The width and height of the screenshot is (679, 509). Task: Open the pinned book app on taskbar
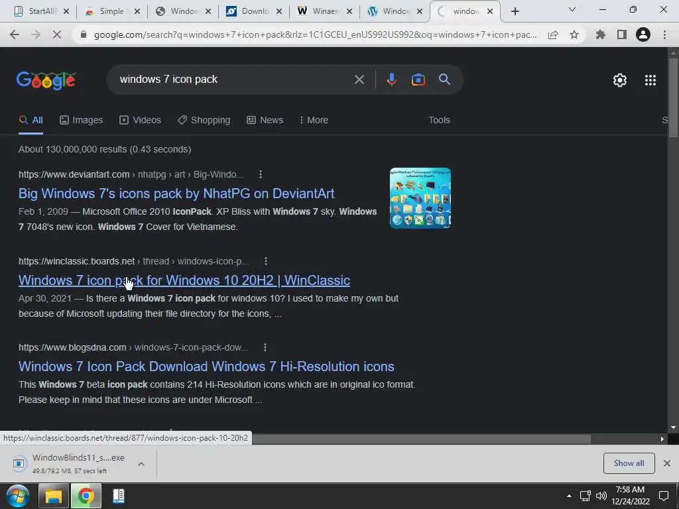point(118,496)
